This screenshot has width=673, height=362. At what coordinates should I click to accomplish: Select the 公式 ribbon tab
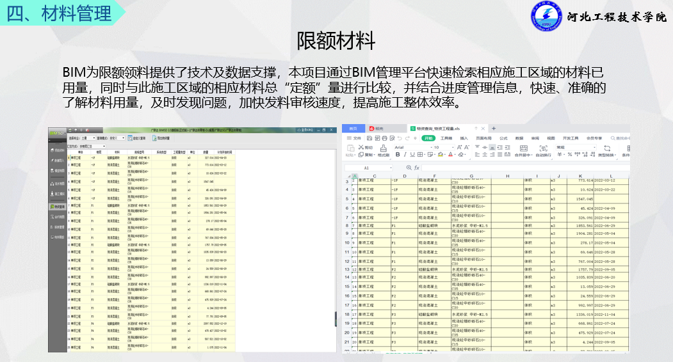point(503,138)
